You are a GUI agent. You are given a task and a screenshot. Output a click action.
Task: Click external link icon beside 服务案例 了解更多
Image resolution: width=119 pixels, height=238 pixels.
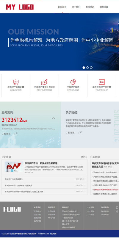[16, 134]
